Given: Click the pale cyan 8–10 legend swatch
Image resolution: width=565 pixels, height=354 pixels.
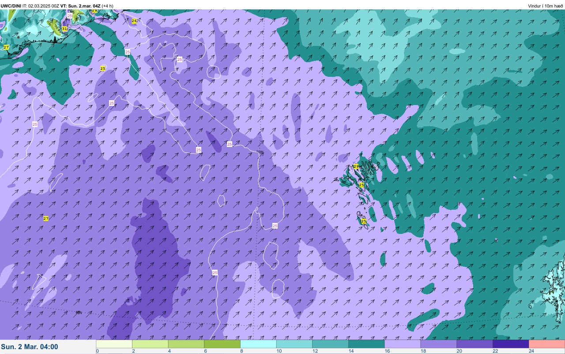Looking at the screenshot, I should (x=258, y=344).
